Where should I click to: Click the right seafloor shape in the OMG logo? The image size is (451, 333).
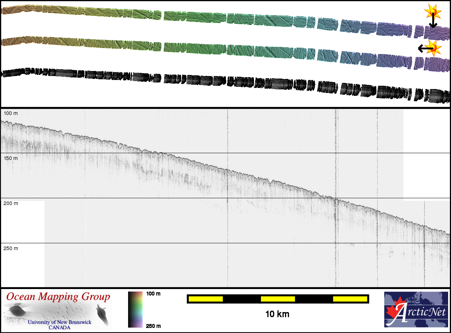(102, 313)
